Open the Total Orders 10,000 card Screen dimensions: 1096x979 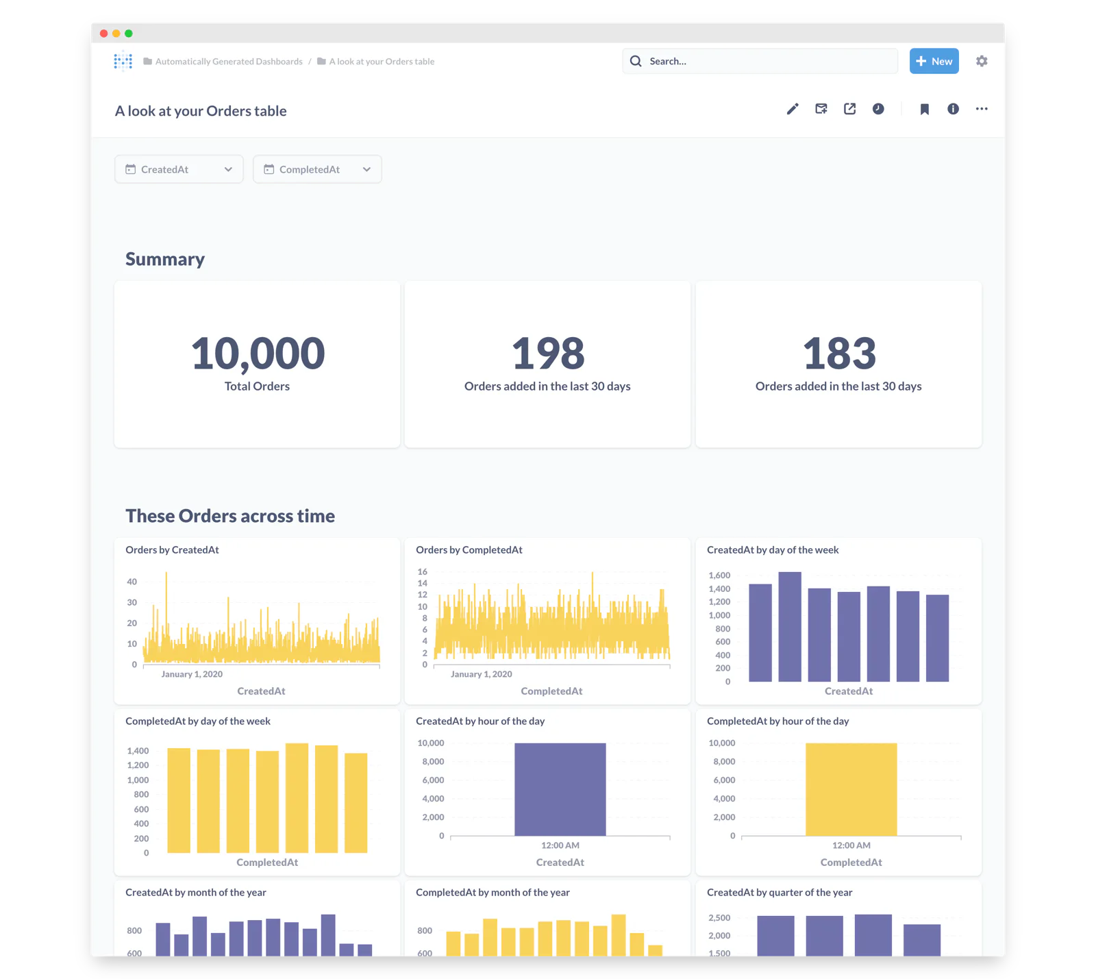click(x=257, y=364)
